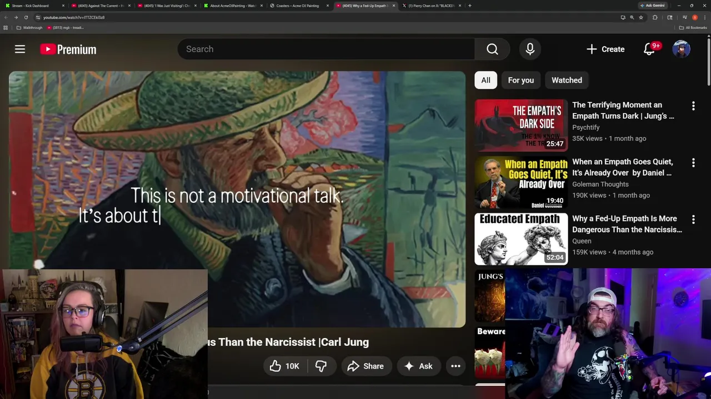
Task: Open The Empath's Dark Side thumbnail
Action: coord(521,125)
